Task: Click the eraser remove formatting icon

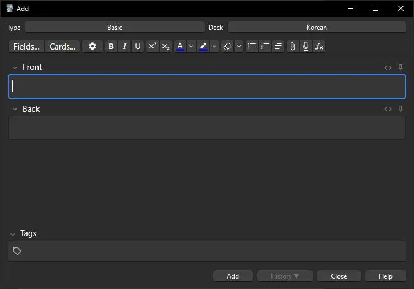Action: [227, 47]
